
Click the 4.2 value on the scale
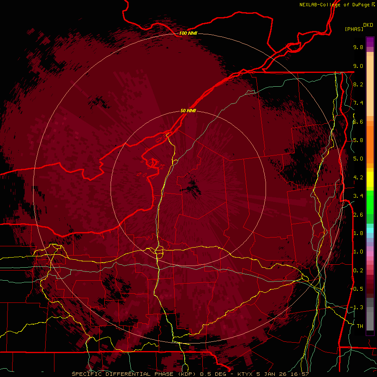click(x=358, y=178)
